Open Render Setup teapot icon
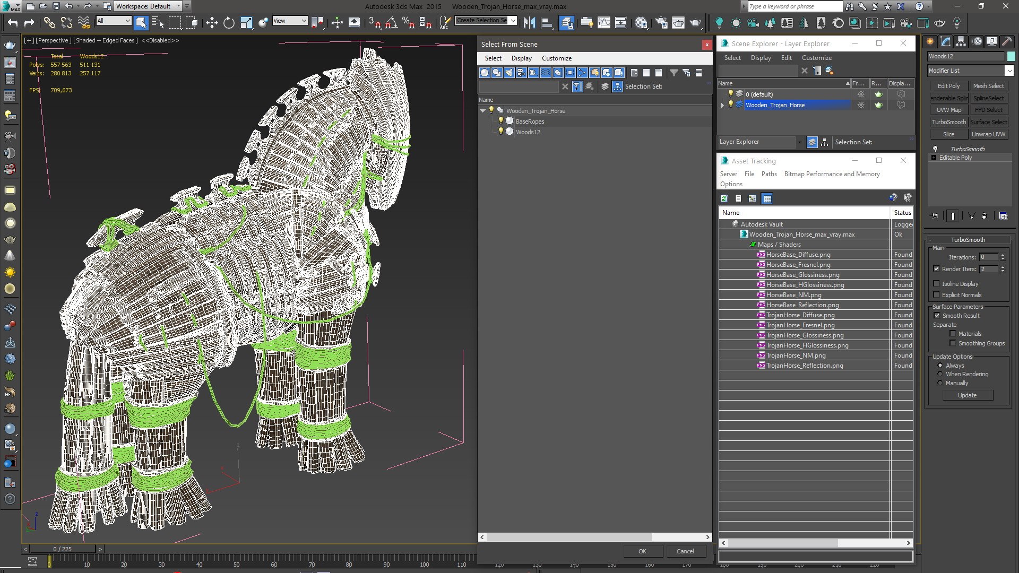This screenshot has width=1019, height=573. (661, 22)
